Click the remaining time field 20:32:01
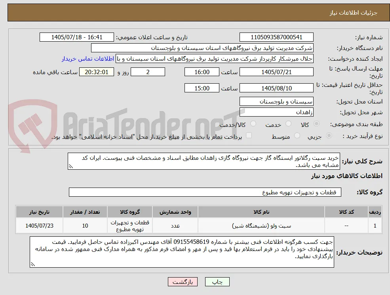This screenshot has width=390, height=295. click(x=97, y=72)
